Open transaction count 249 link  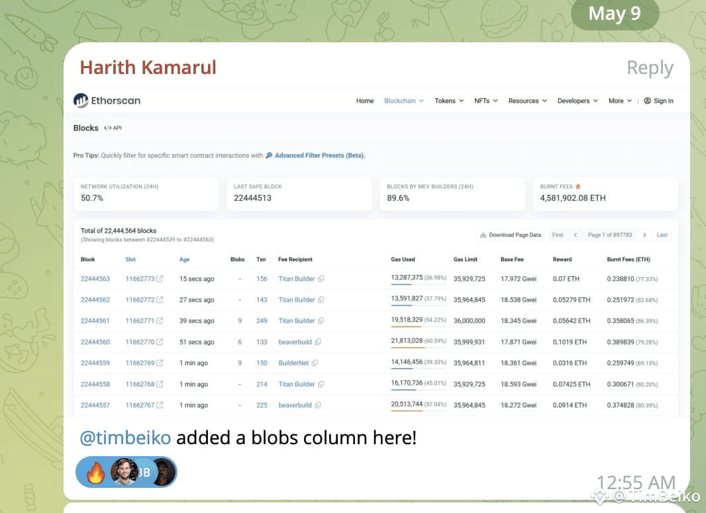tap(262, 321)
